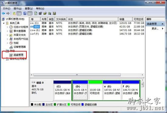Toggle the show/hide console tree button
The image size is (167, 113).
[x=19, y=14]
